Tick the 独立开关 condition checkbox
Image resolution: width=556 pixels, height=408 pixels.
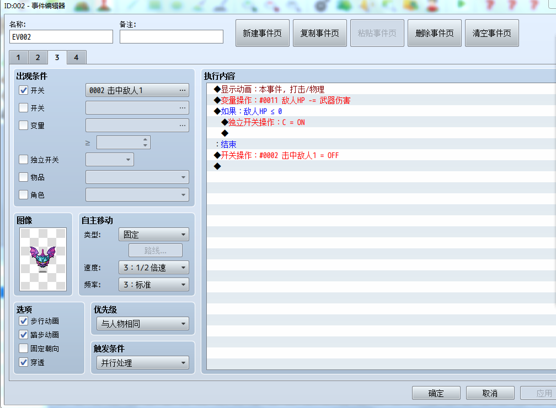click(23, 160)
